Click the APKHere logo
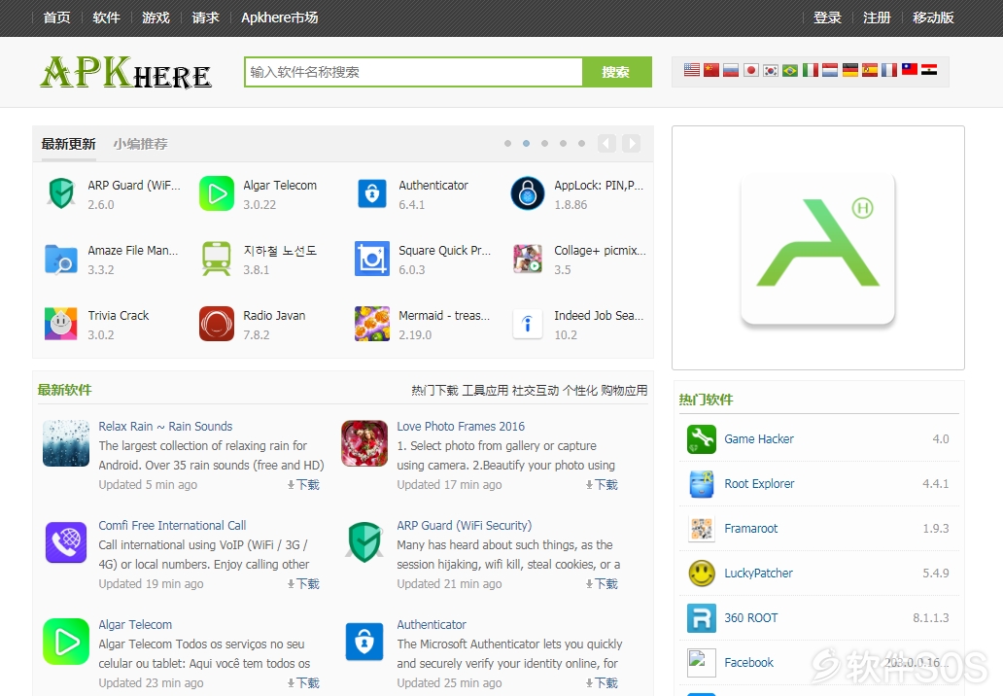 click(126, 72)
